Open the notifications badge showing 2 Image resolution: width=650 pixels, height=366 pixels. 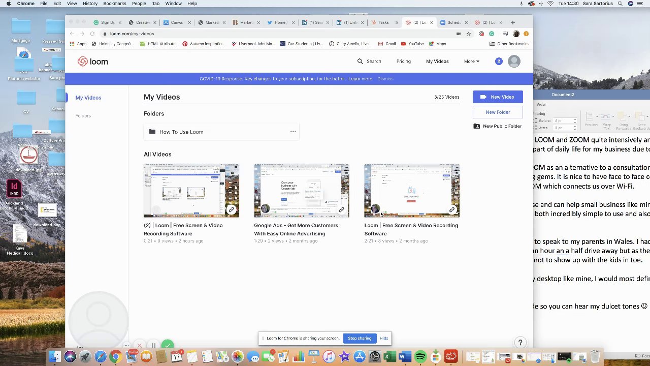point(499,61)
